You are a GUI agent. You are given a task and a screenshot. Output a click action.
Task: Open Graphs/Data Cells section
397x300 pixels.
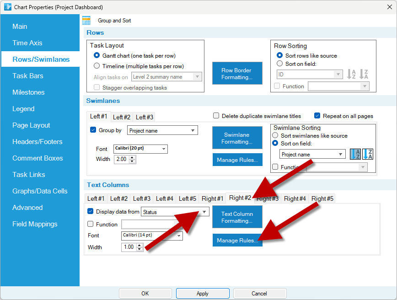[x=40, y=191]
